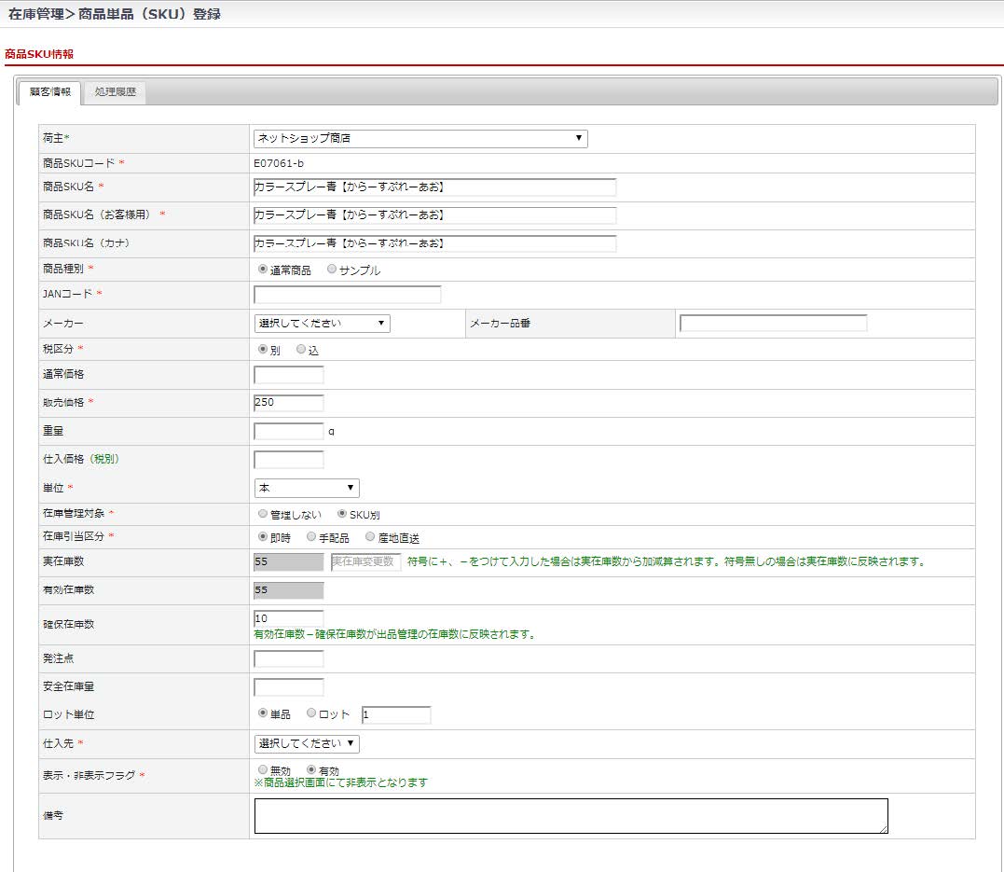Switch to the 処理履歴 tab
This screenshot has height=872, width=1004.
coord(115,92)
